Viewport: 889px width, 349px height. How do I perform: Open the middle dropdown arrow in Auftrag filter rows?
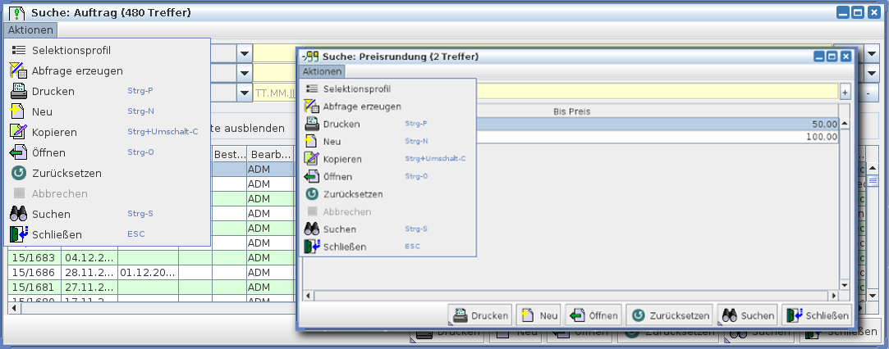(245, 74)
